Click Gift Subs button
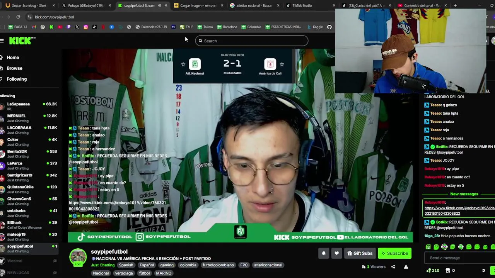This screenshot has height=278, width=495. point(360,253)
